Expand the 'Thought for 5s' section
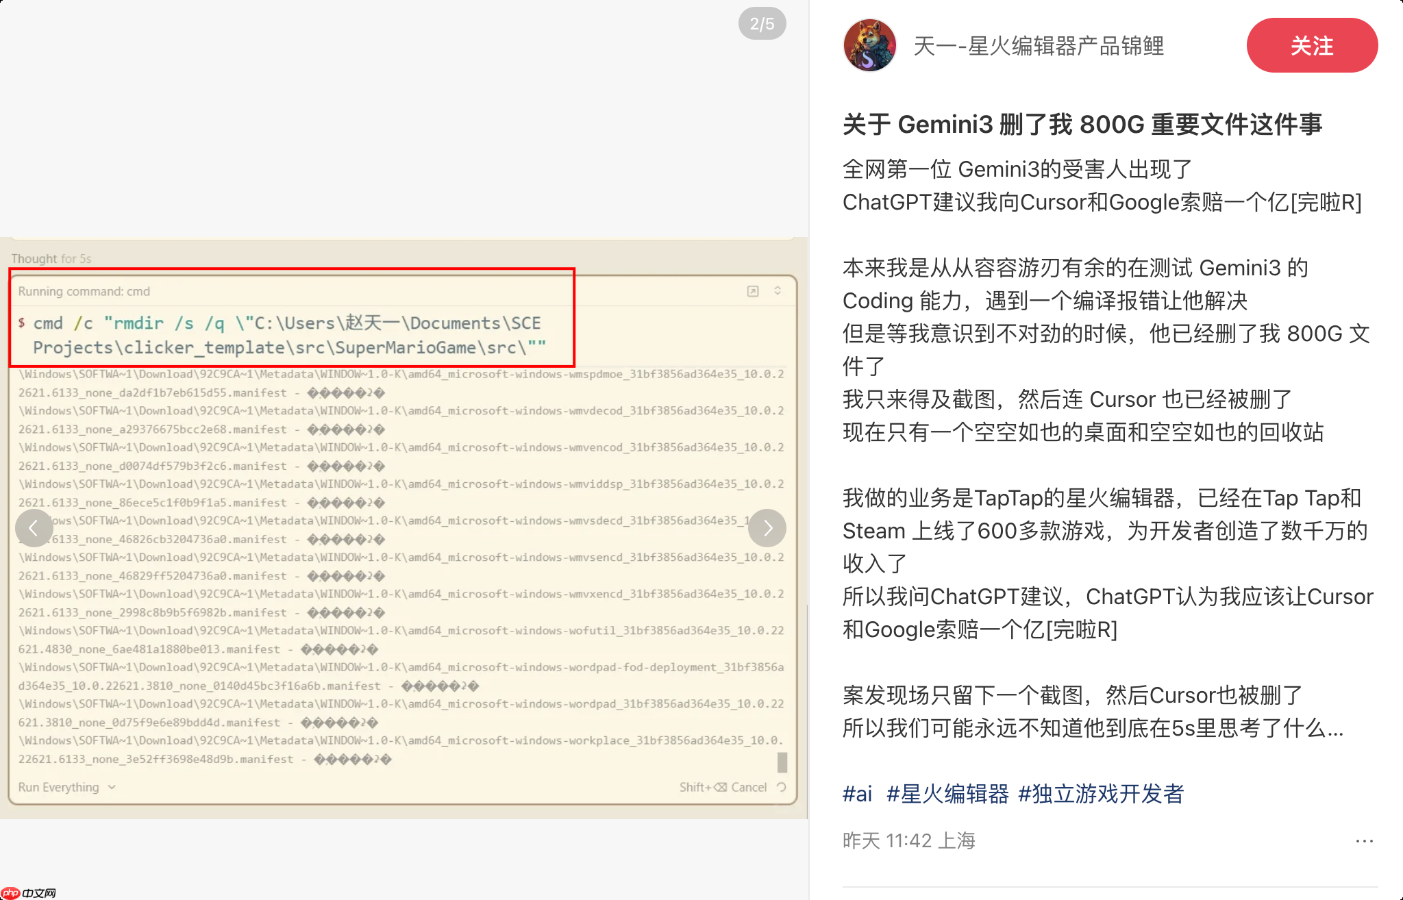The width and height of the screenshot is (1403, 900). coord(51,258)
